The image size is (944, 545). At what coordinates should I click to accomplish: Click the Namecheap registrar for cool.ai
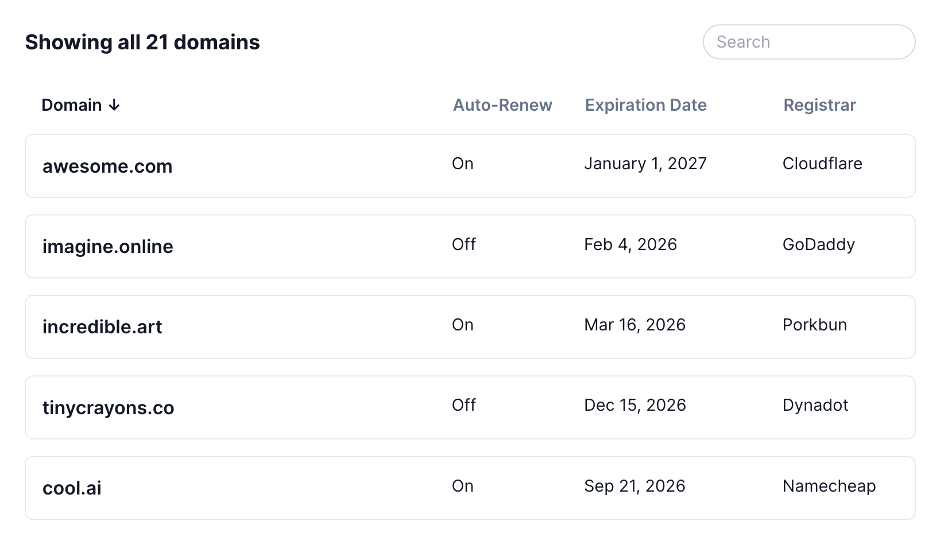click(x=829, y=486)
